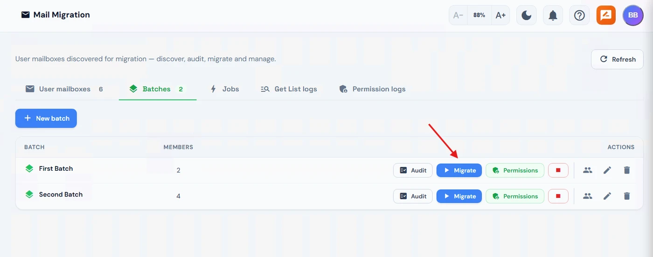Click the mail envelope icon beside title
The height and width of the screenshot is (257, 653).
click(25, 15)
